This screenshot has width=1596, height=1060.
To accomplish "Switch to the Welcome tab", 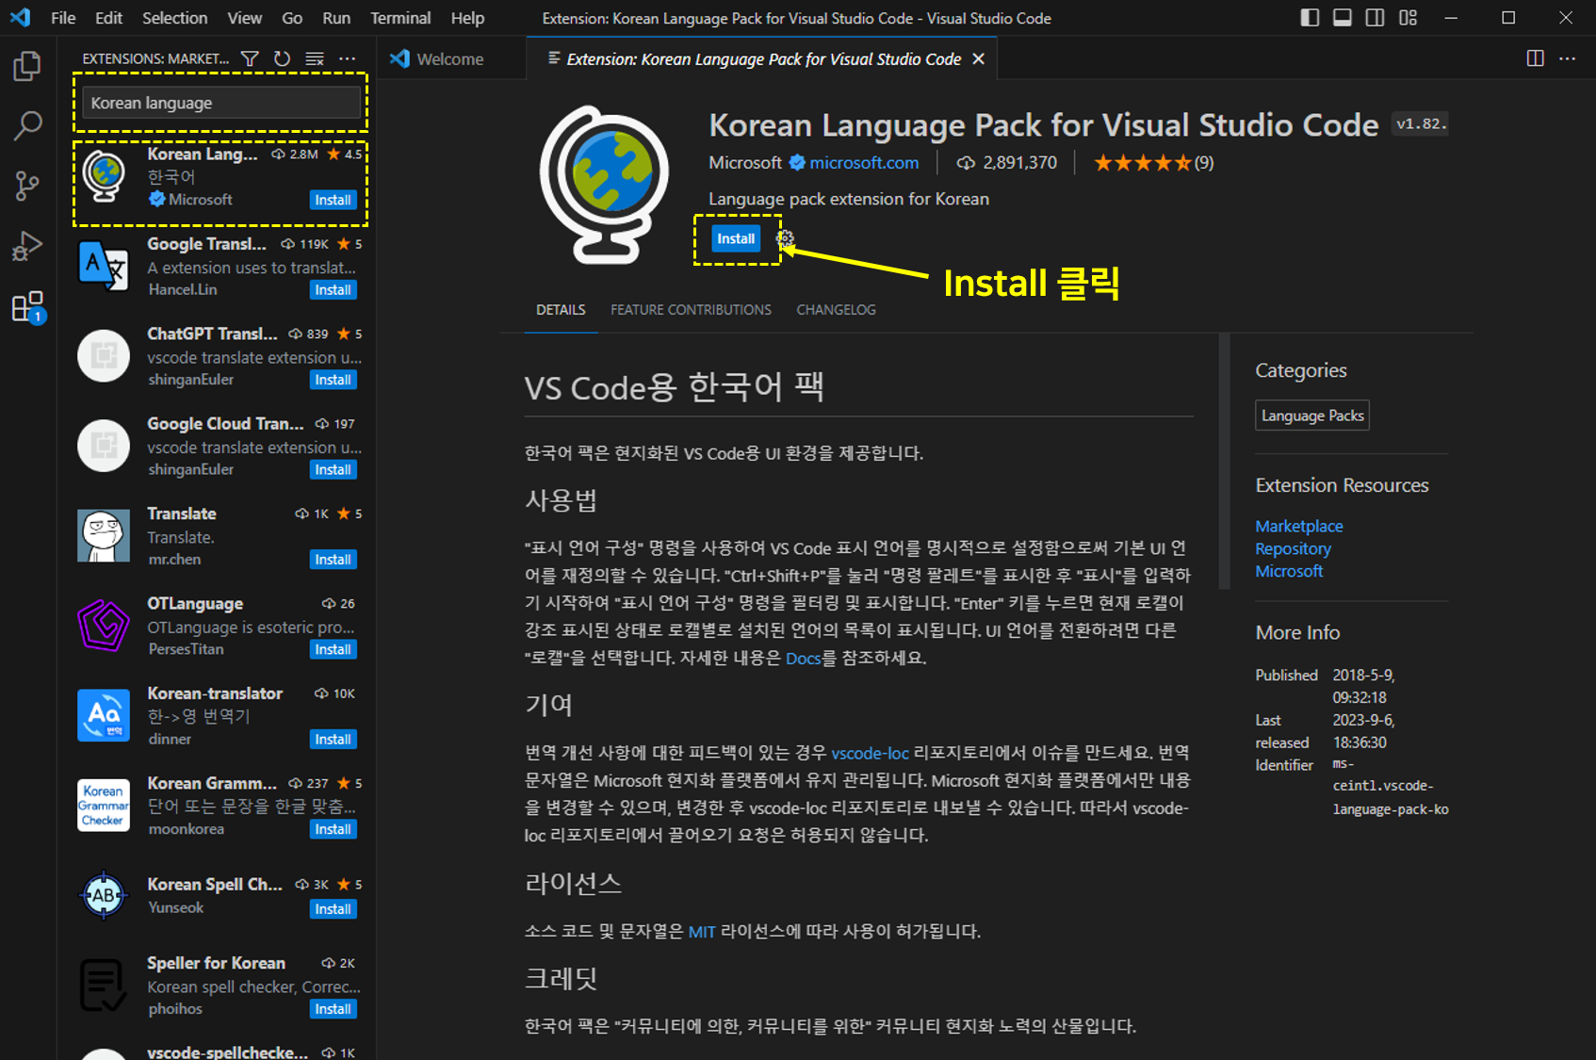I will [450, 58].
